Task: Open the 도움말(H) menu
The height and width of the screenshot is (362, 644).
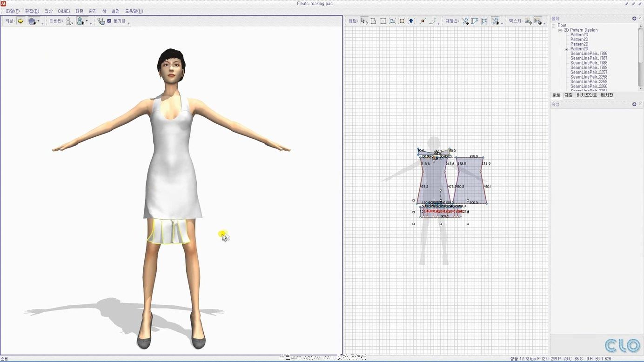Action: pyautogui.click(x=134, y=11)
